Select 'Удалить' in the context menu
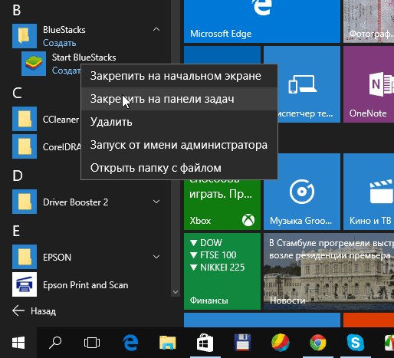The image size is (394, 358). point(179,122)
